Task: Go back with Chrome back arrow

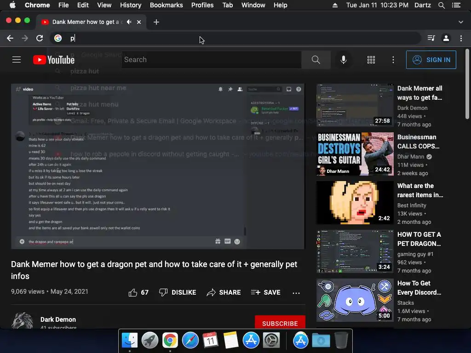Action: click(x=10, y=38)
